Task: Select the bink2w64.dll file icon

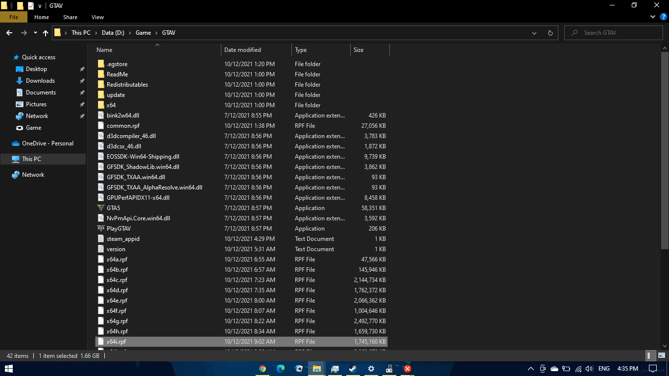Action: coord(101,116)
